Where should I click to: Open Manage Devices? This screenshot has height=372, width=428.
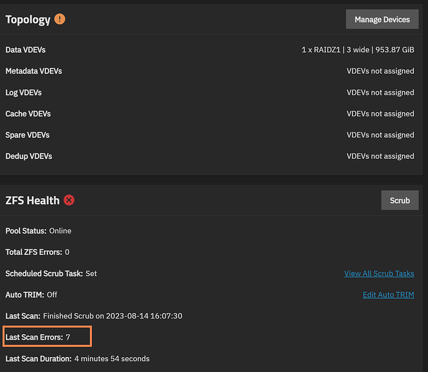tap(382, 20)
